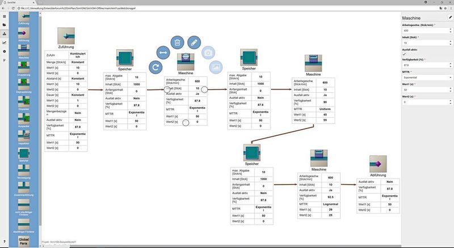
Task: Click the palette vertical scrollbar
Action: click(40, 121)
